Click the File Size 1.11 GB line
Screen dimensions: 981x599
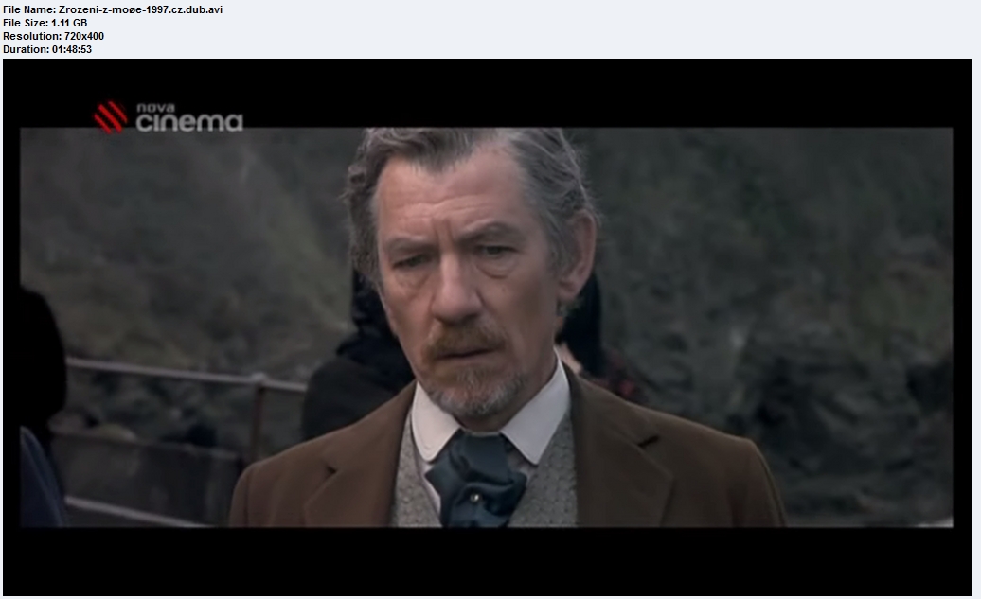coord(45,23)
